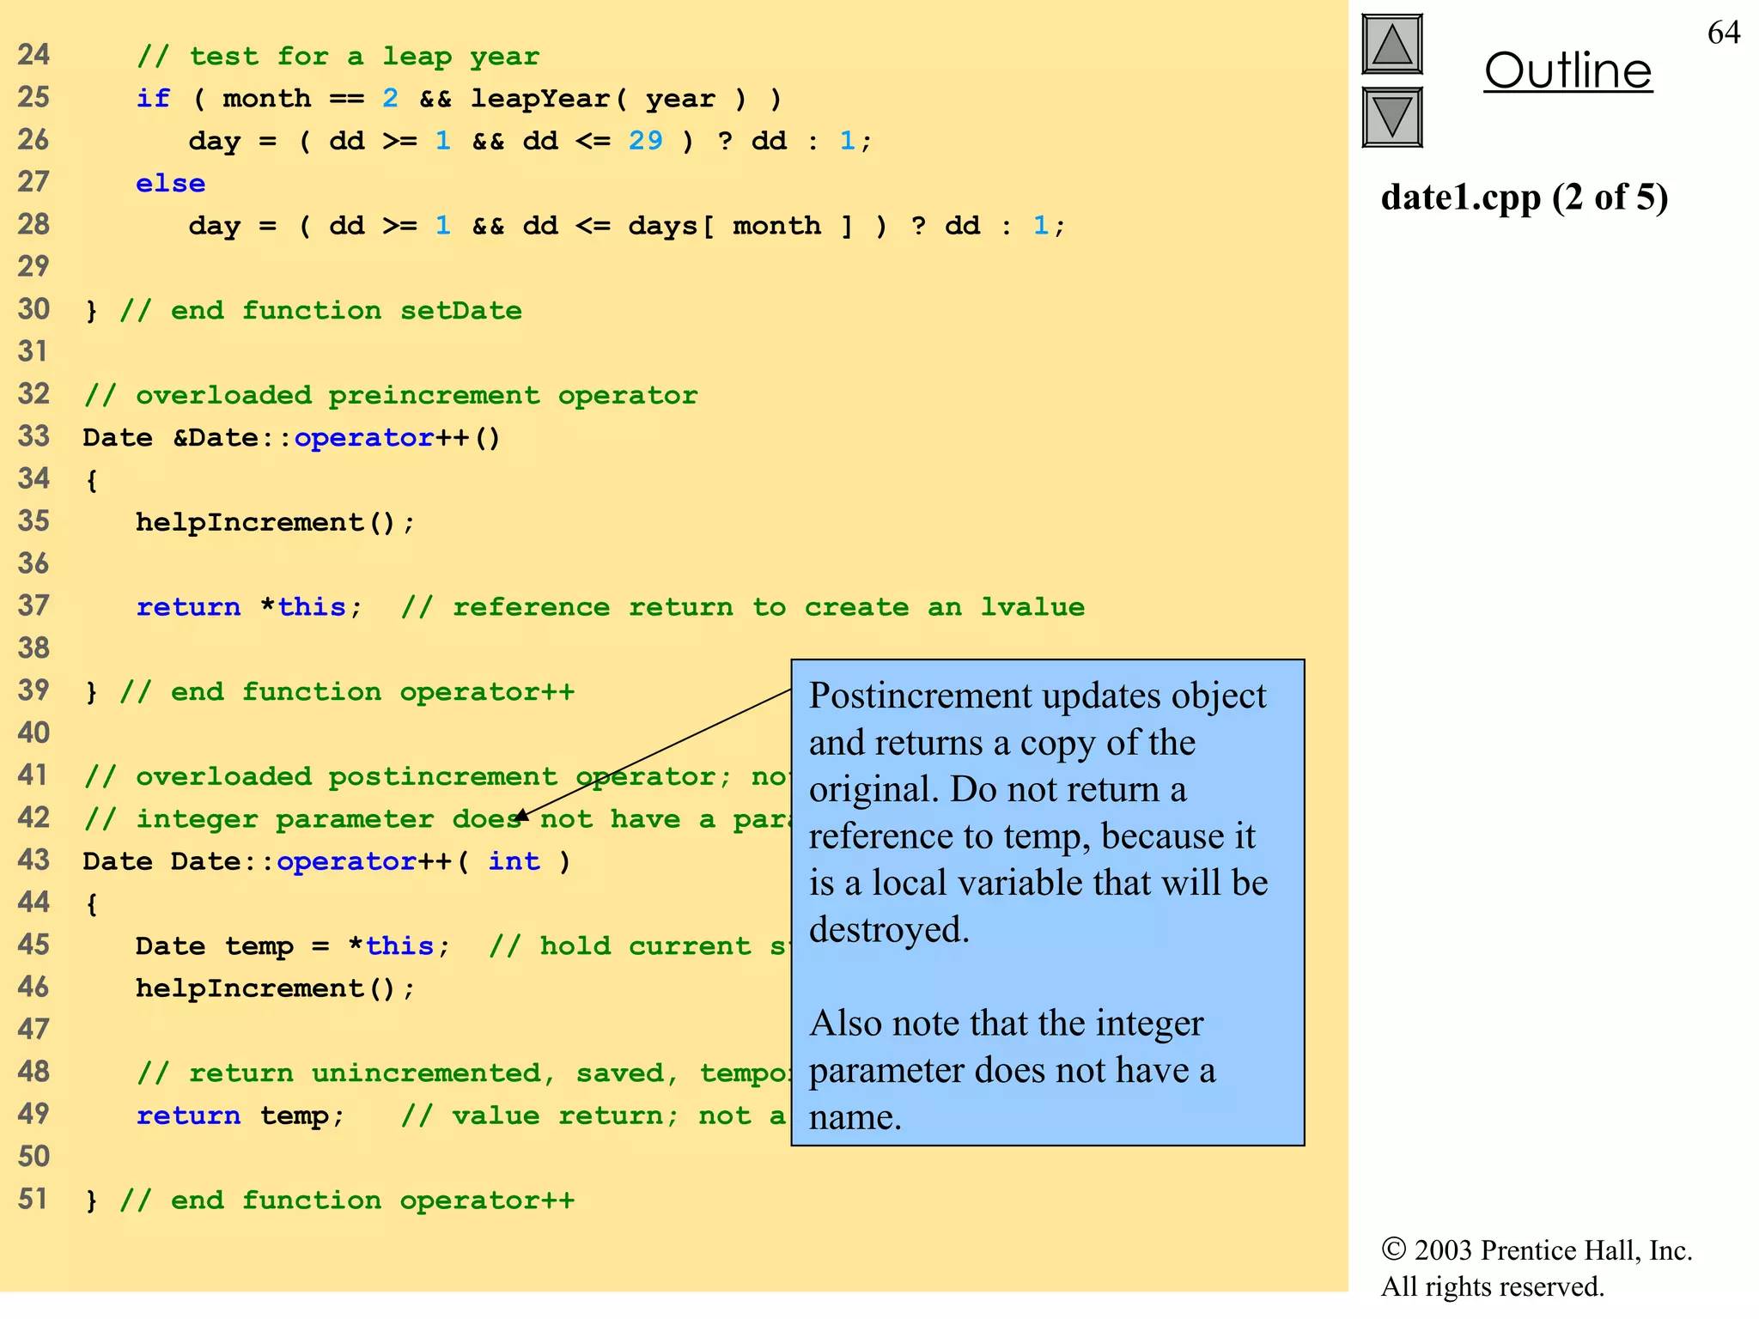Select the 'return *this;' statement
Viewport: 1759px width, 1319px height.
[250, 607]
